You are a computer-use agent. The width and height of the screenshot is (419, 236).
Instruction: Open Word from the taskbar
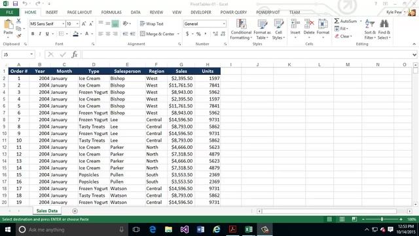point(200,229)
